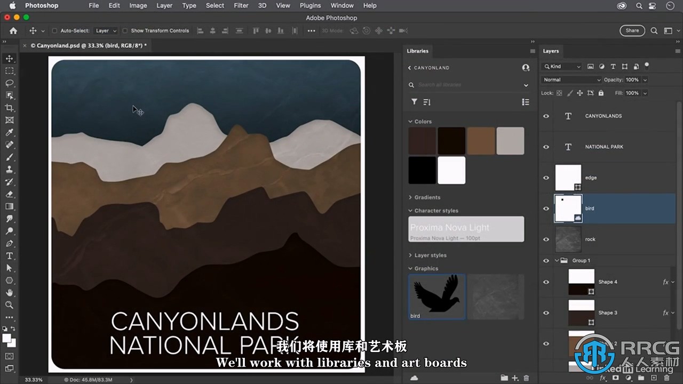Screen dimensions: 683x384
Task: Apply Proxima Nova Light character style
Action: (x=466, y=229)
